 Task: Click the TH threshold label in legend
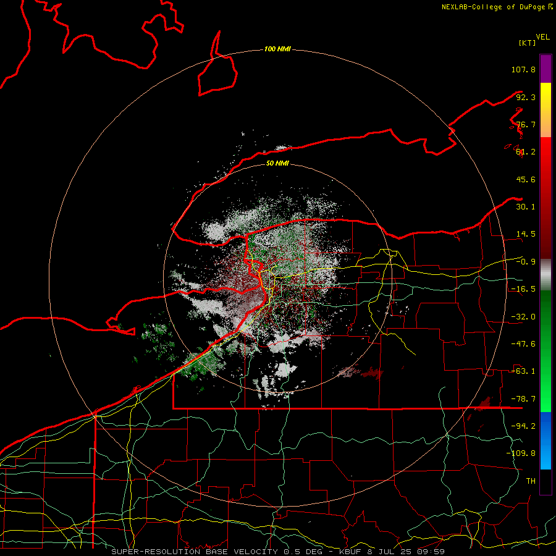pyautogui.click(x=531, y=481)
